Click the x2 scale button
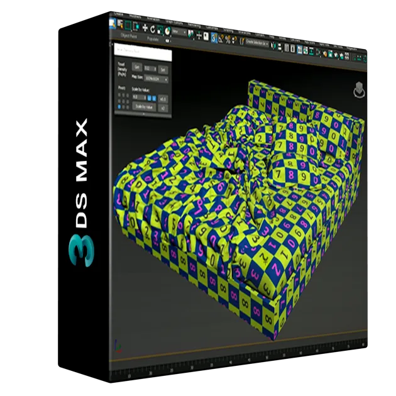396x396 pixels. (x=163, y=108)
